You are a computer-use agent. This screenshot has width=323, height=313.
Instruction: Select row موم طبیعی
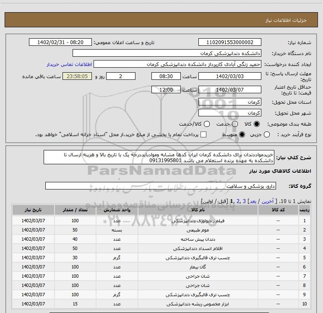pyautogui.click(x=161, y=230)
